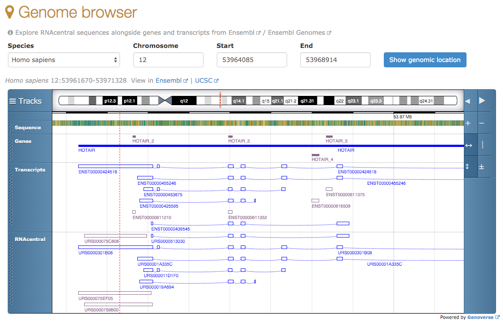
Task: Click the Chromosome input field
Action: [168, 60]
